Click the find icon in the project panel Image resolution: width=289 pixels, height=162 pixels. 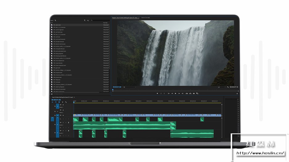(88, 20)
